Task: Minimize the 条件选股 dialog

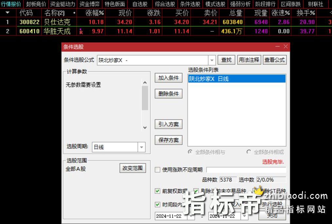Action: 277,46
